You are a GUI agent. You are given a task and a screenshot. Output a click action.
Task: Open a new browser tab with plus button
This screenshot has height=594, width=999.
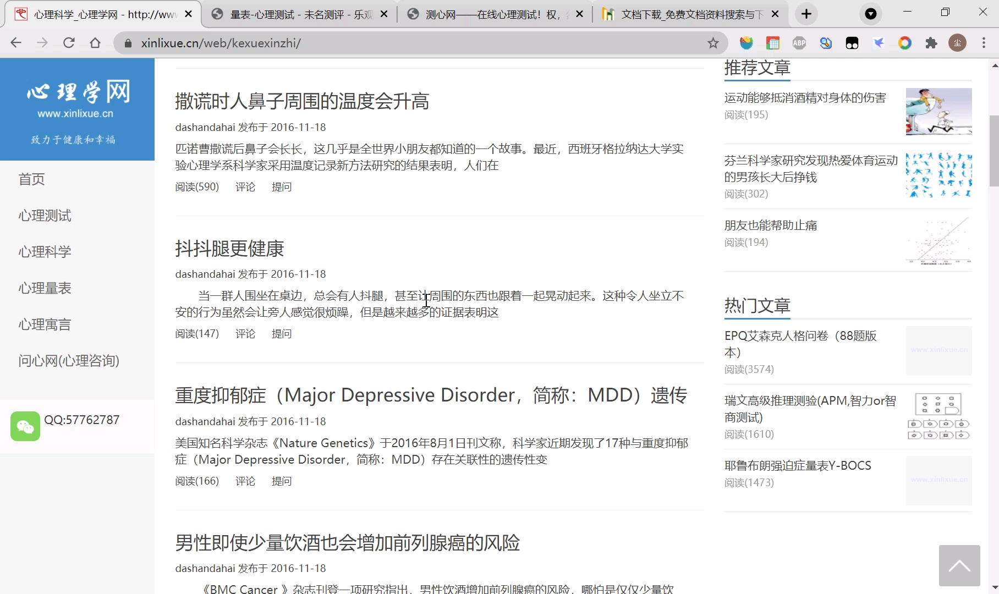[805, 14]
